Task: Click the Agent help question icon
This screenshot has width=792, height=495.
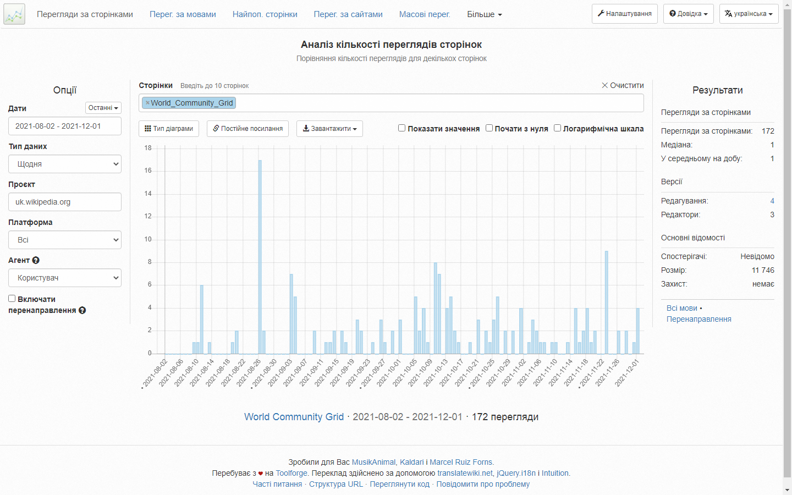Action: [x=36, y=260]
